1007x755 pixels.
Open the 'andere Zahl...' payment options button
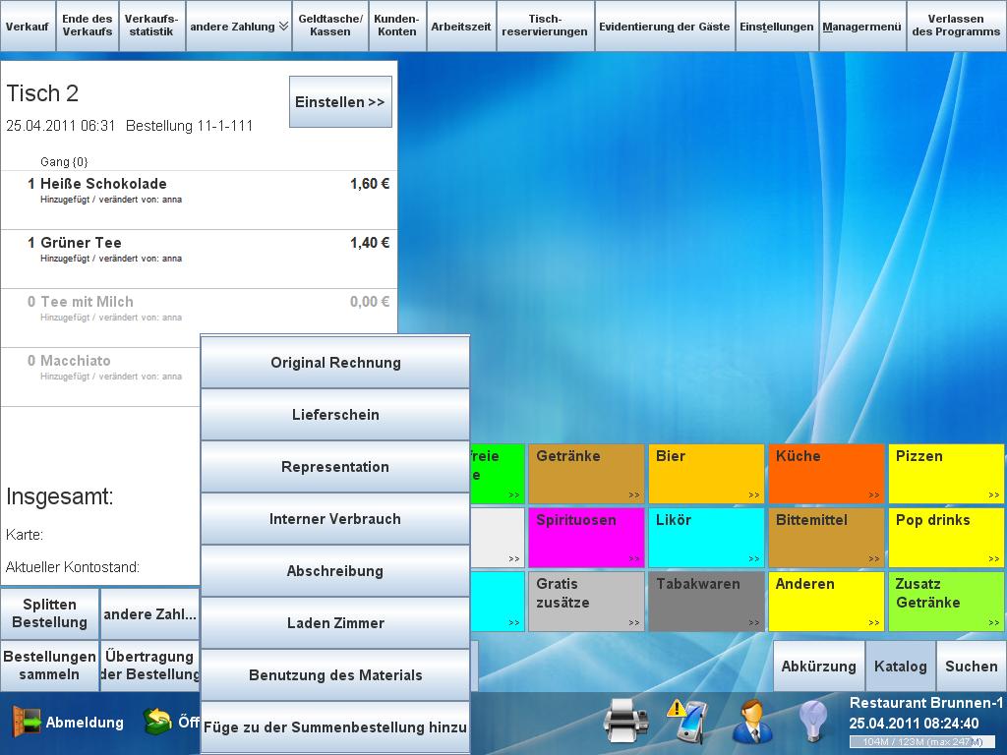click(x=150, y=614)
